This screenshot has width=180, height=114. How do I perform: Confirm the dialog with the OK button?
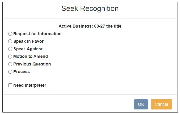[141, 104]
